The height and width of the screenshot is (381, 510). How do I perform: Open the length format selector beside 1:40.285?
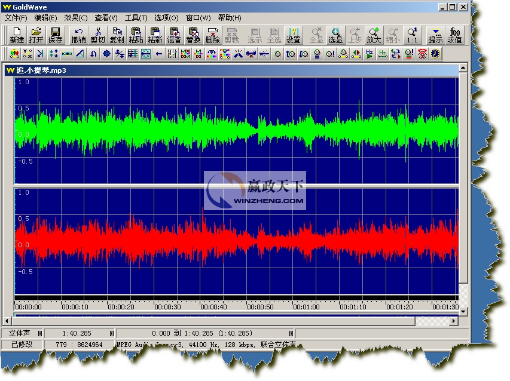coord(111,333)
